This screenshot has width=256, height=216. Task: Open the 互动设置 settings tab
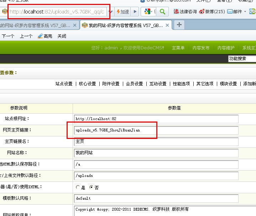158,84
